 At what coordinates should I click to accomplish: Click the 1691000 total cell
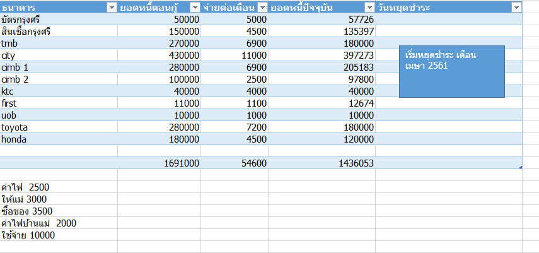tap(159, 163)
